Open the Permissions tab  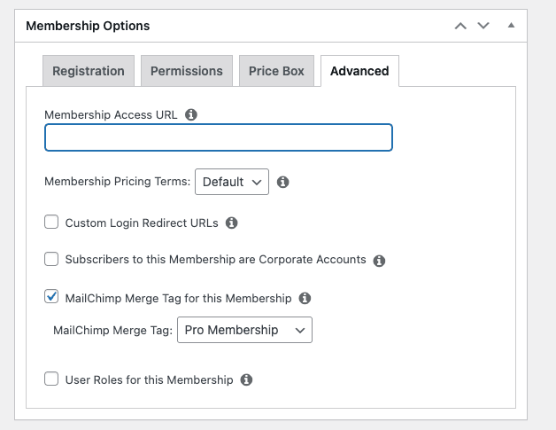[x=186, y=71]
